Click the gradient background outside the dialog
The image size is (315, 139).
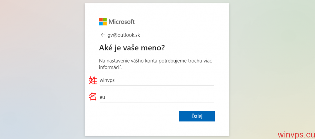tap(40, 70)
